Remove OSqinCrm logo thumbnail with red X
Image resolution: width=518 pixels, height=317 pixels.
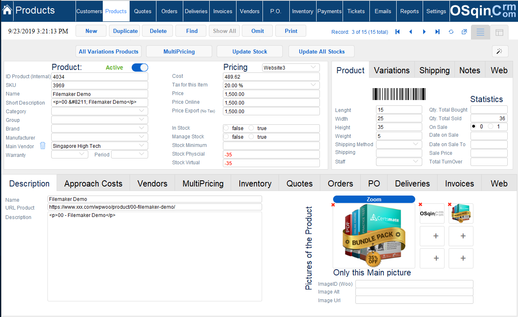point(421,204)
